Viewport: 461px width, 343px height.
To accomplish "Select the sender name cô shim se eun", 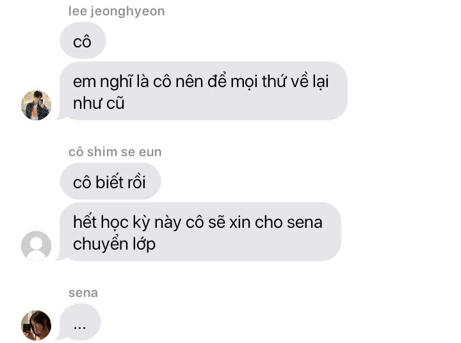I will [x=115, y=152].
